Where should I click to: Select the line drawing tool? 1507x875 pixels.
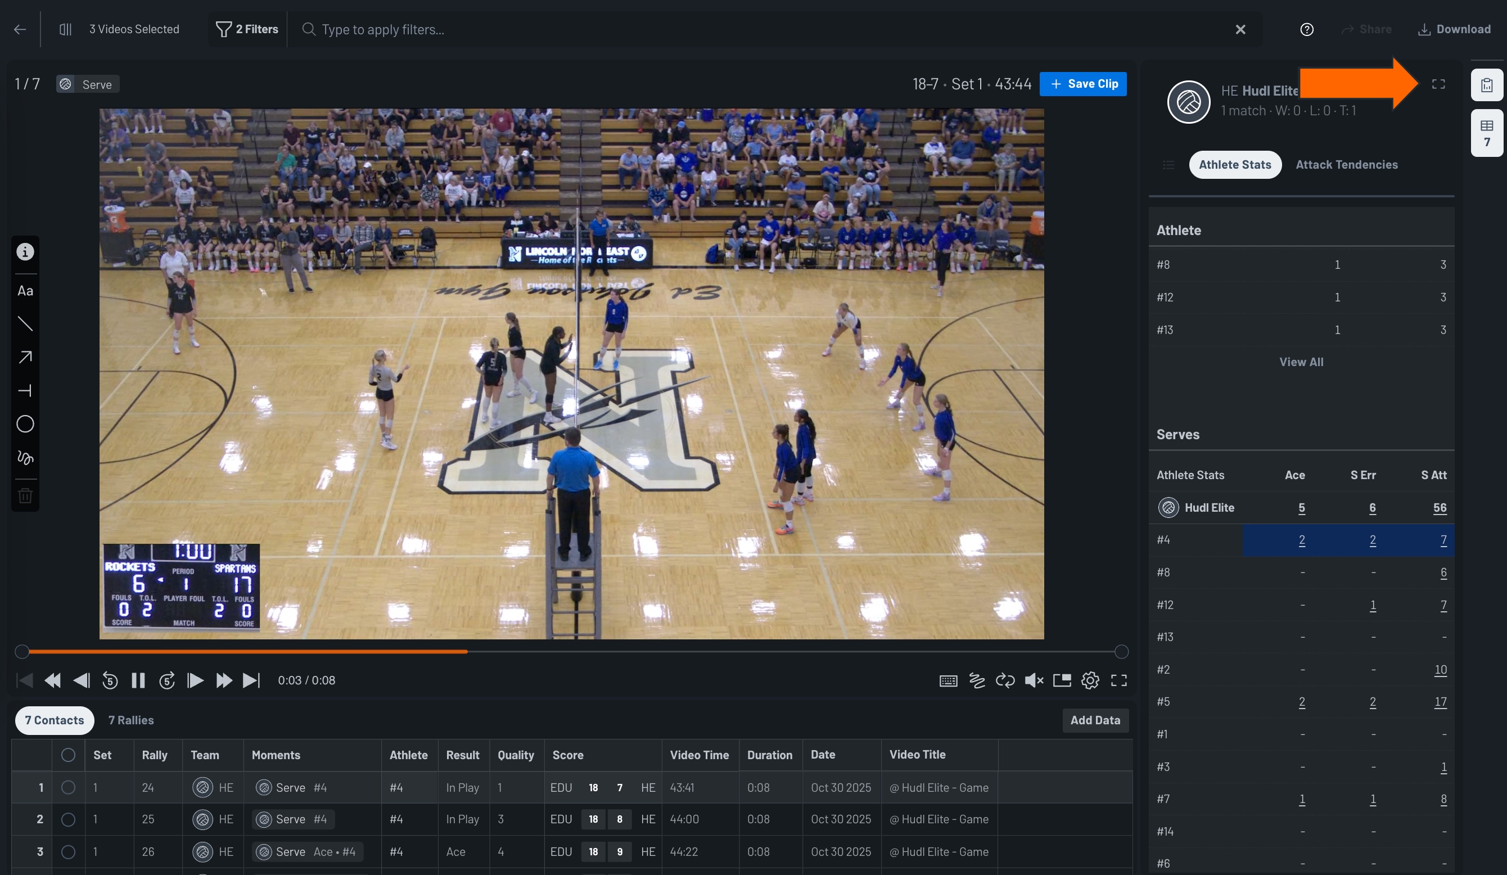[25, 324]
